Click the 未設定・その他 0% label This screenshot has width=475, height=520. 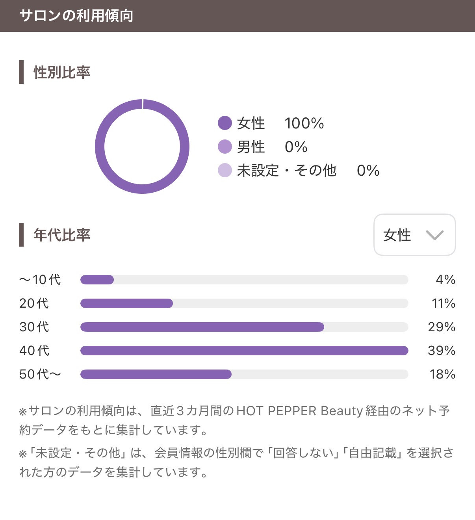coord(308,171)
